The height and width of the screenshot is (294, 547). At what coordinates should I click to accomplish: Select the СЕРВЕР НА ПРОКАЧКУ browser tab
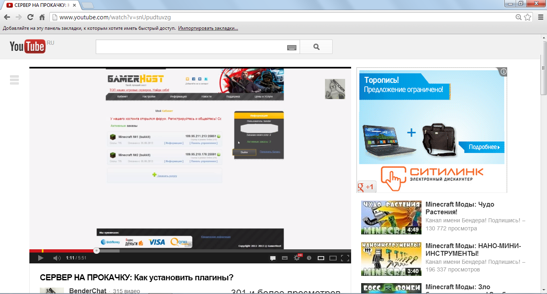[x=40, y=5]
